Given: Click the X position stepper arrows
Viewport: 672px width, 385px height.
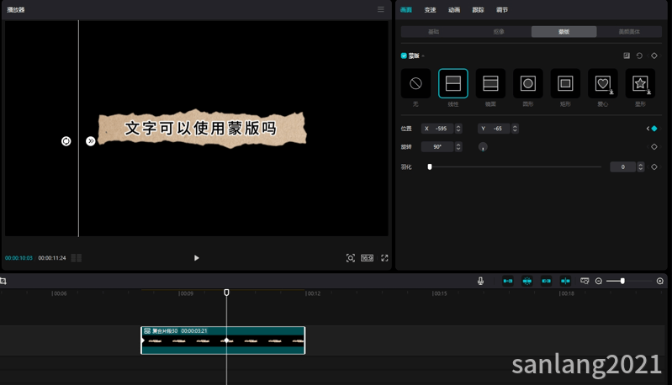Looking at the screenshot, I should 458,129.
